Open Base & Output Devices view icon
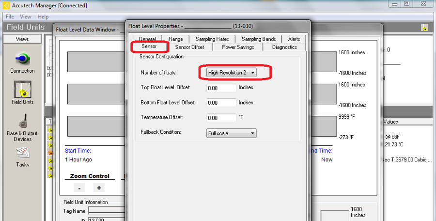Screen dimensions: 436x221 click(x=22, y=121)
